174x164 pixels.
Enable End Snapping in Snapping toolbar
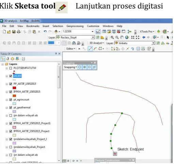[x=84, y=67]
